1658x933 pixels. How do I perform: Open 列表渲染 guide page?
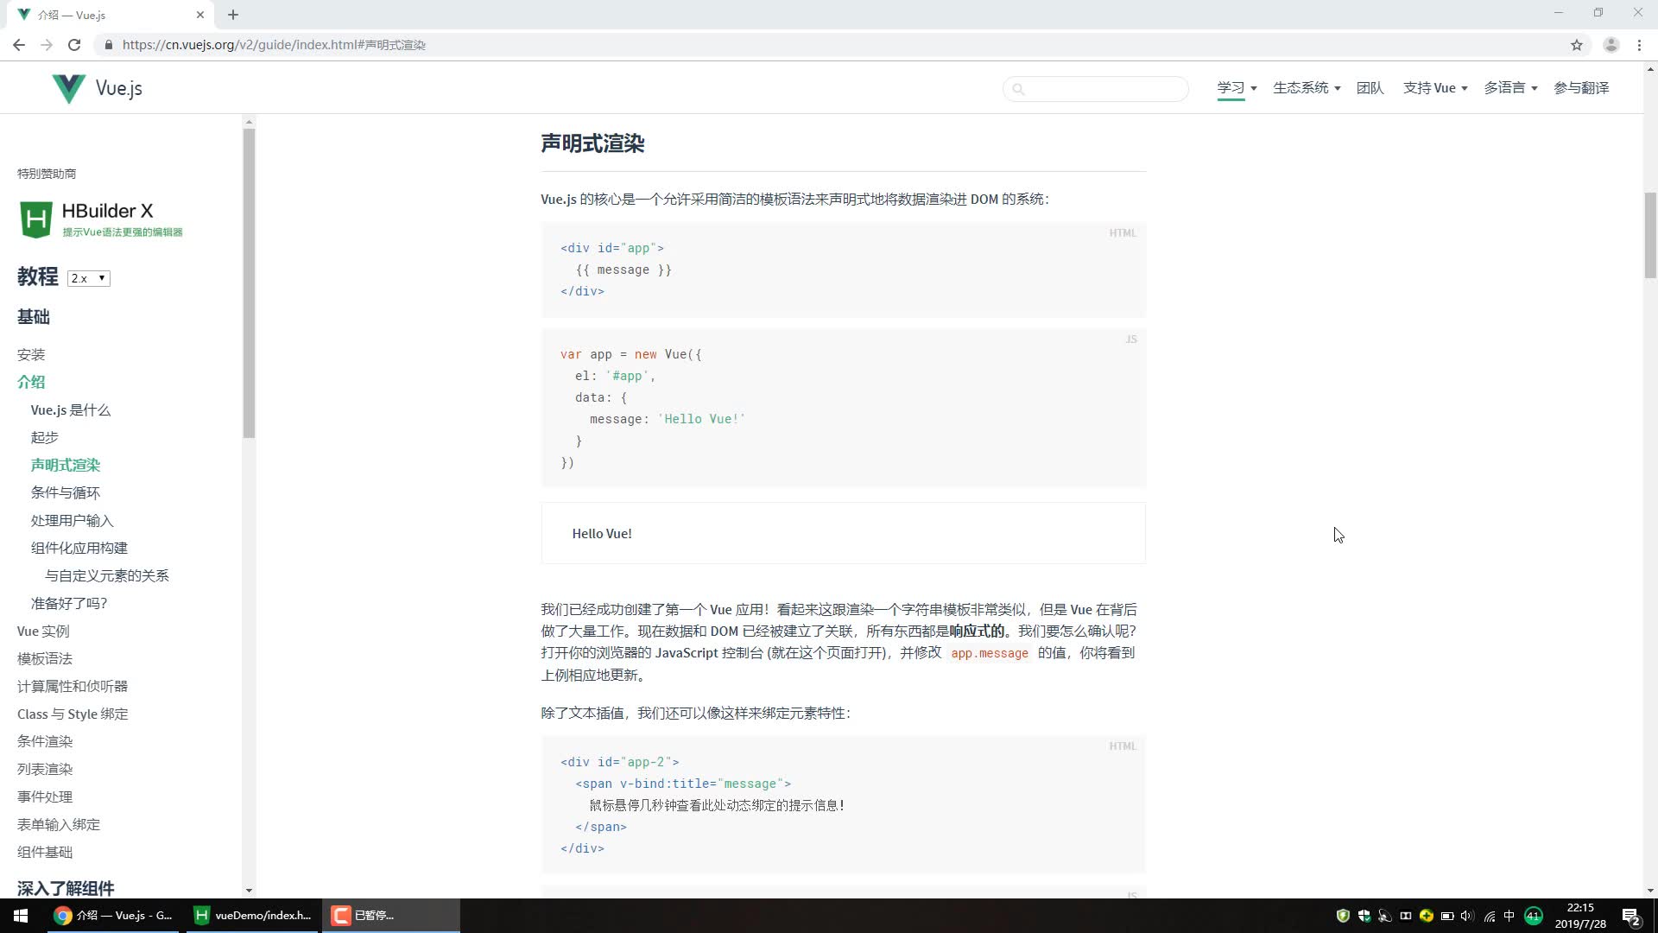click(x=45, y=770)
